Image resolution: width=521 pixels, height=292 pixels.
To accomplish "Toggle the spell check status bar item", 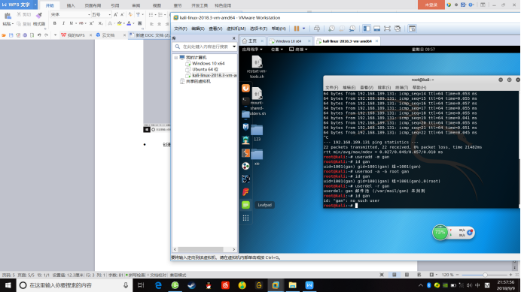I will click(x=136, y=275).
